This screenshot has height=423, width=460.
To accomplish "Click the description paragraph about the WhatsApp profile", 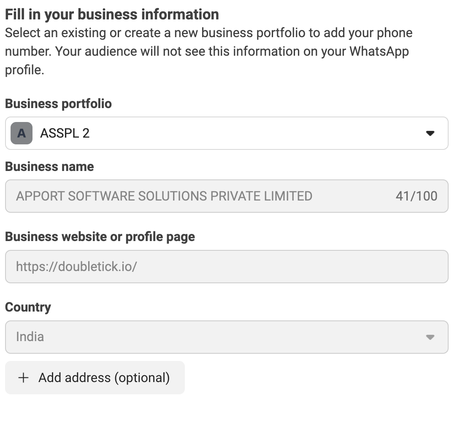I will [207, 52].
